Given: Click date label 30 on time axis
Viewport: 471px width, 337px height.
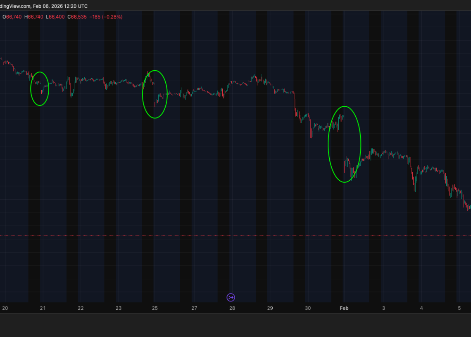Looking at the screenshot, I should coord(308,308).
